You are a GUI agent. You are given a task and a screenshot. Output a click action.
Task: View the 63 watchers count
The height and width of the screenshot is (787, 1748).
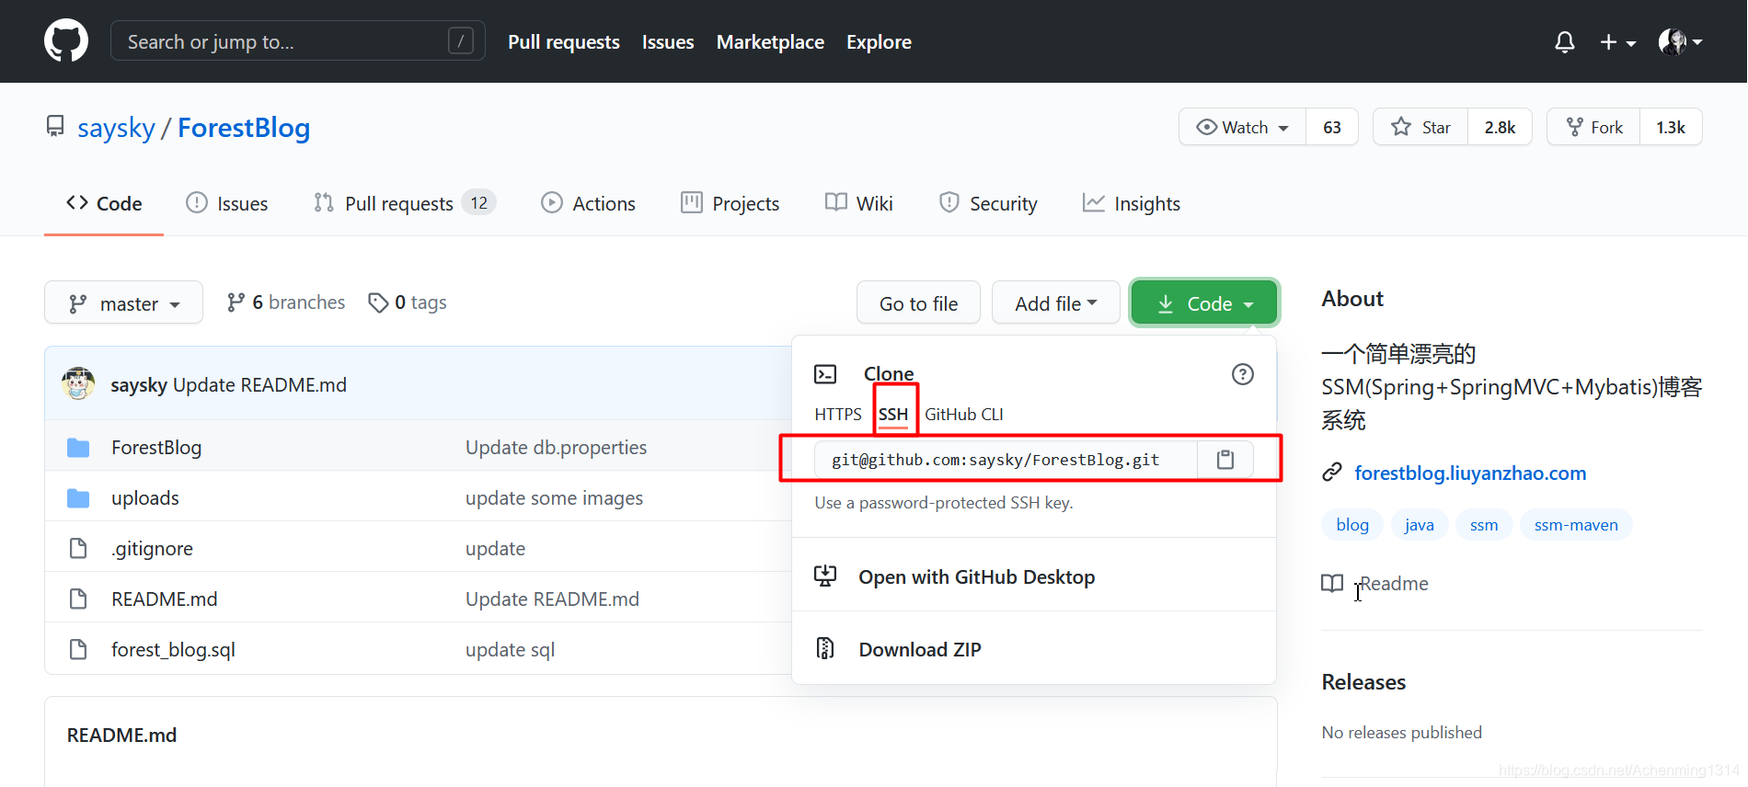pos(1332,127)
